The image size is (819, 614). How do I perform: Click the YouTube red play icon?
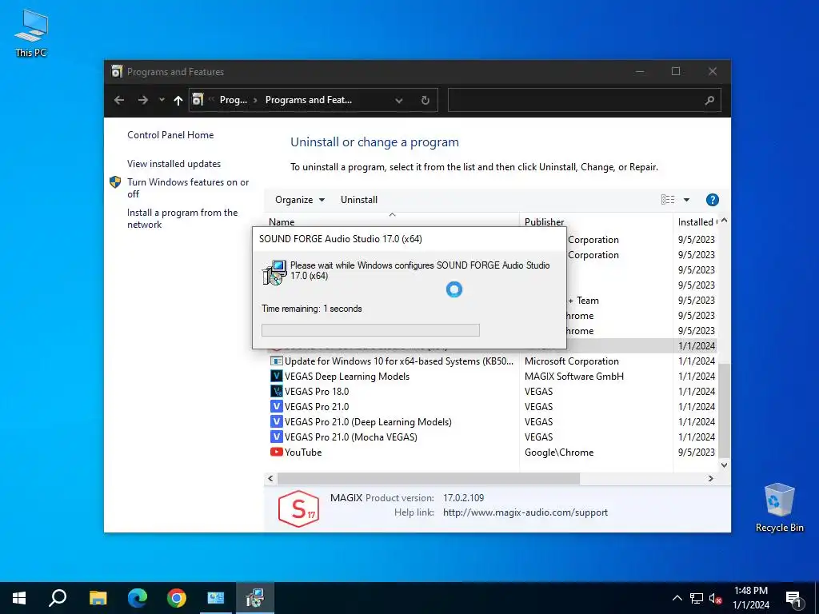pyautogui.click(x=276, y=452)
